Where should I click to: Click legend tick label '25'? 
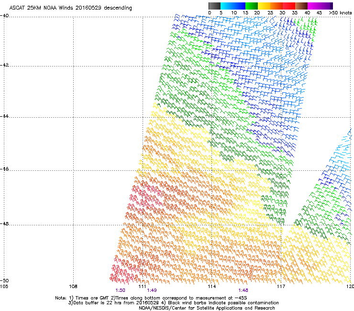click(270, 13)
